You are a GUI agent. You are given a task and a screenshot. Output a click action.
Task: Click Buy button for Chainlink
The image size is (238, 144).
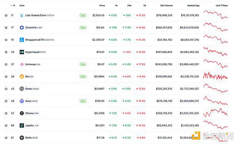click(x=83, y=28)
